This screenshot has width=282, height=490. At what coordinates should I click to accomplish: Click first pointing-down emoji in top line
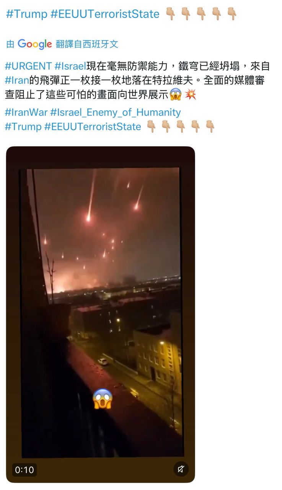point(170,14)
